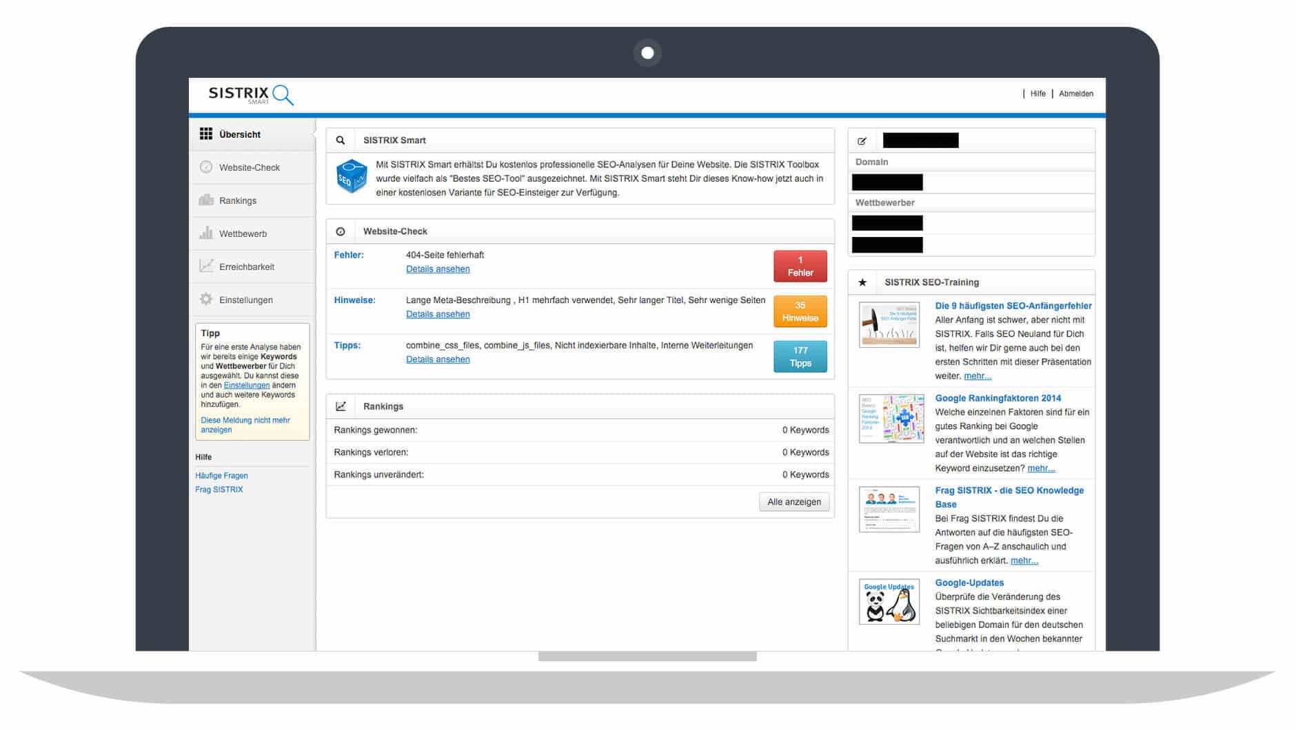
Task: Click Details ansehen under Hinweise
Action: (x=438, y=314)
